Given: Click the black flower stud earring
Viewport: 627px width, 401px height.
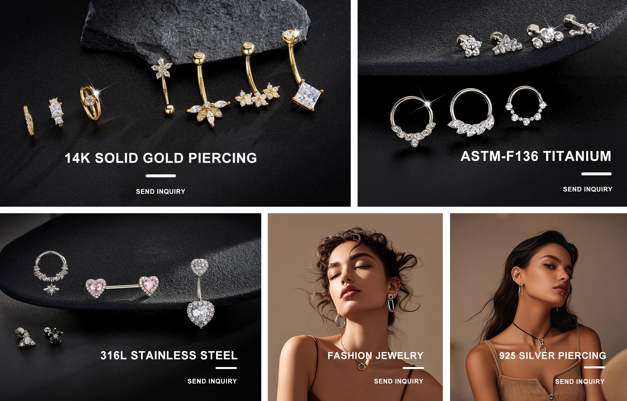Looking at the screenshot, I should (x=54, y=335).
